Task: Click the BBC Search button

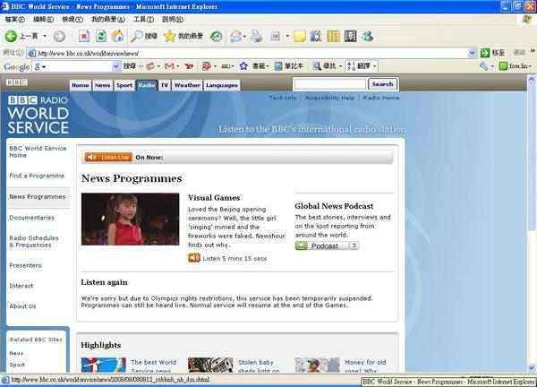Action: 382,84
